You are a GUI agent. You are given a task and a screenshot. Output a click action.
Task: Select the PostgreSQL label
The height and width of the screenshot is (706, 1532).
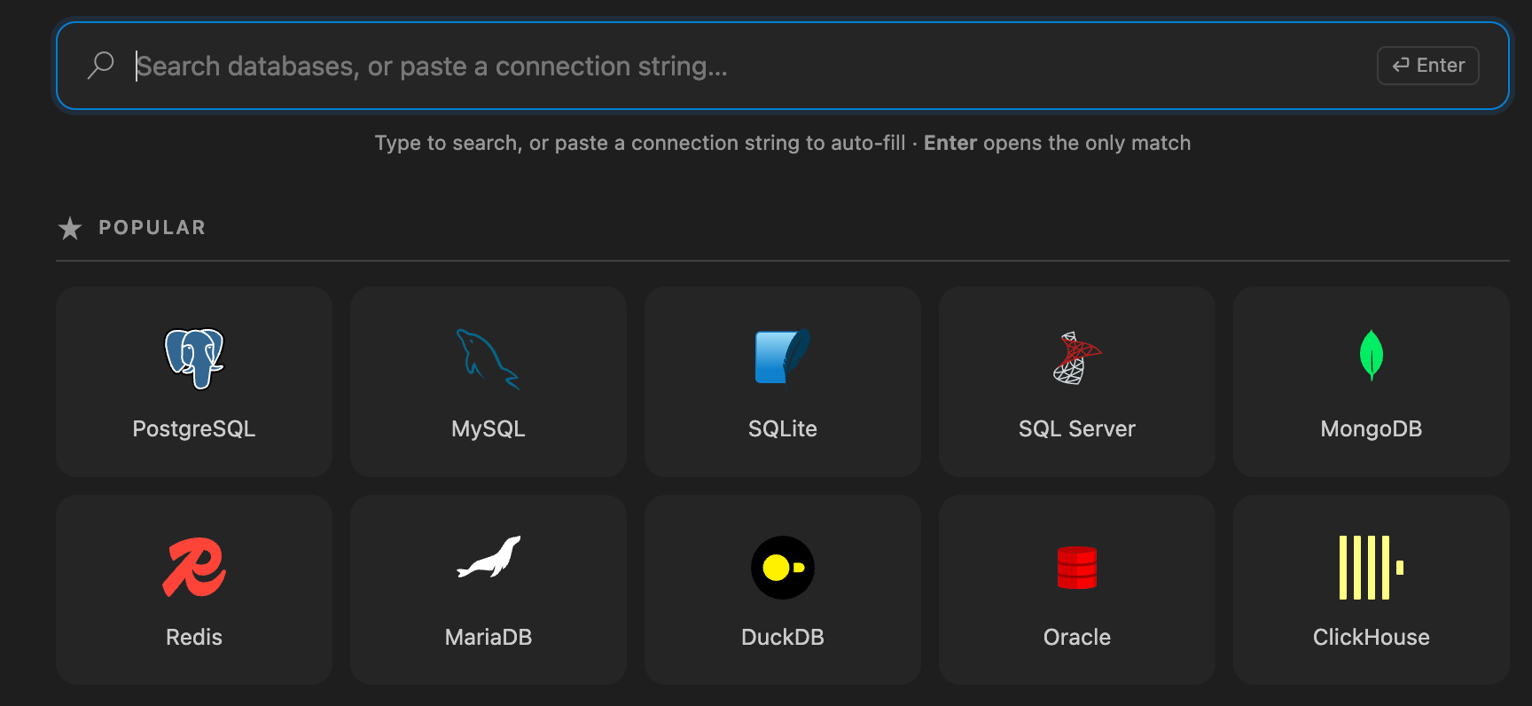tap(194, 429)
